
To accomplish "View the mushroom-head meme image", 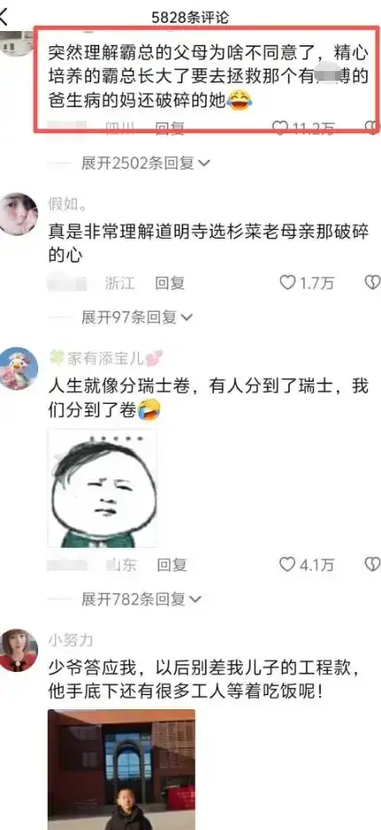I will (x=102, y=488).
